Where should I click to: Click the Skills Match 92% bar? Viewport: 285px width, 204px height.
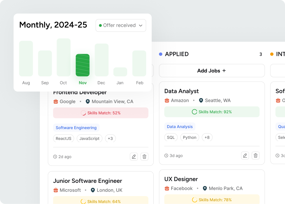(212, 112)
